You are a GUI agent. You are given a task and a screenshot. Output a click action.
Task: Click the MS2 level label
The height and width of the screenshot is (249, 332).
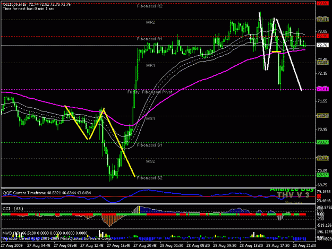pos(150,161)
